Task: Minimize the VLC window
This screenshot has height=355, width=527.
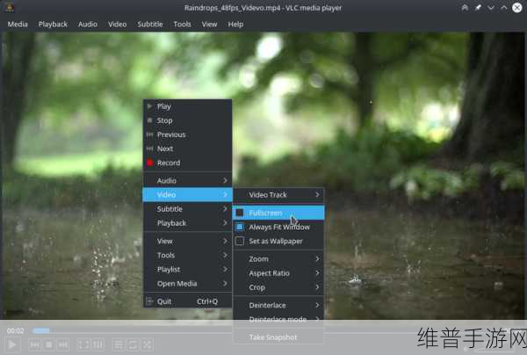Action: click(x=491, y=7)
